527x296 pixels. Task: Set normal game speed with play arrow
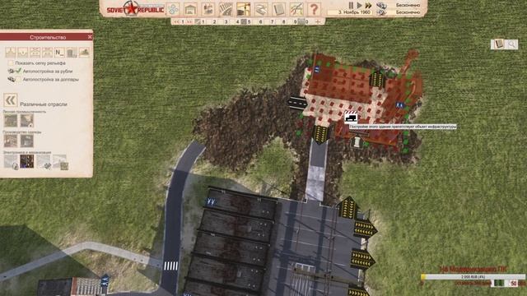tap(359, 5)
